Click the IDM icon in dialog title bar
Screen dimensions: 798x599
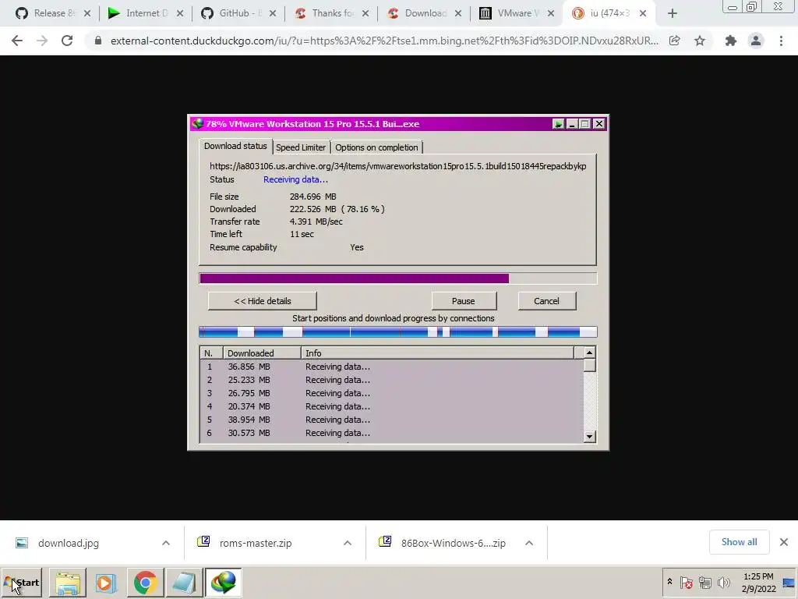pos(197,124)
